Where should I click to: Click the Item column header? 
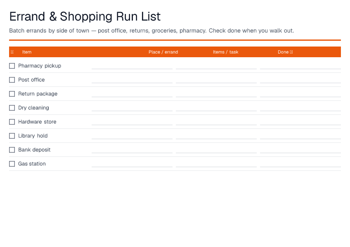[x=27, y=52]
